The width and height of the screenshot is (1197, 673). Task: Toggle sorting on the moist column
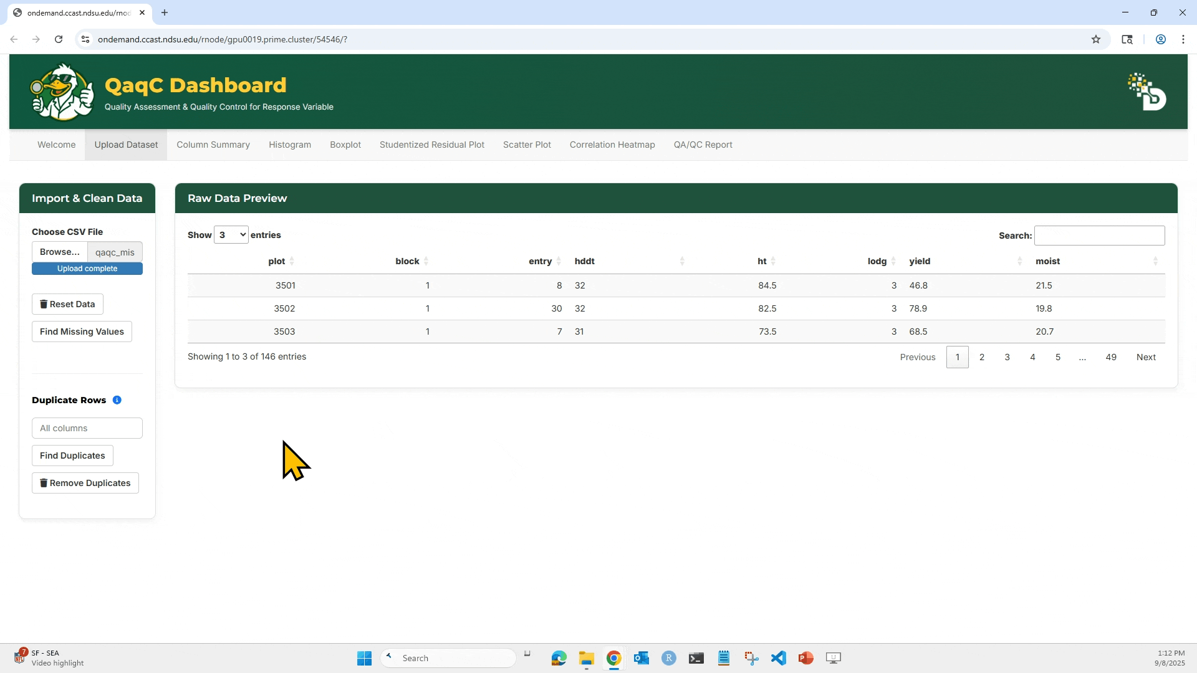(x=1047, y=261)
